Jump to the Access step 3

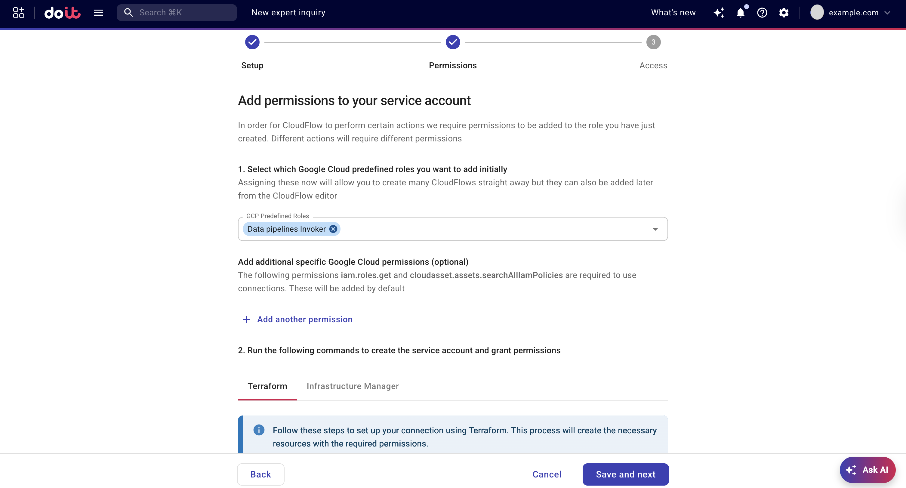click(653, 42)
